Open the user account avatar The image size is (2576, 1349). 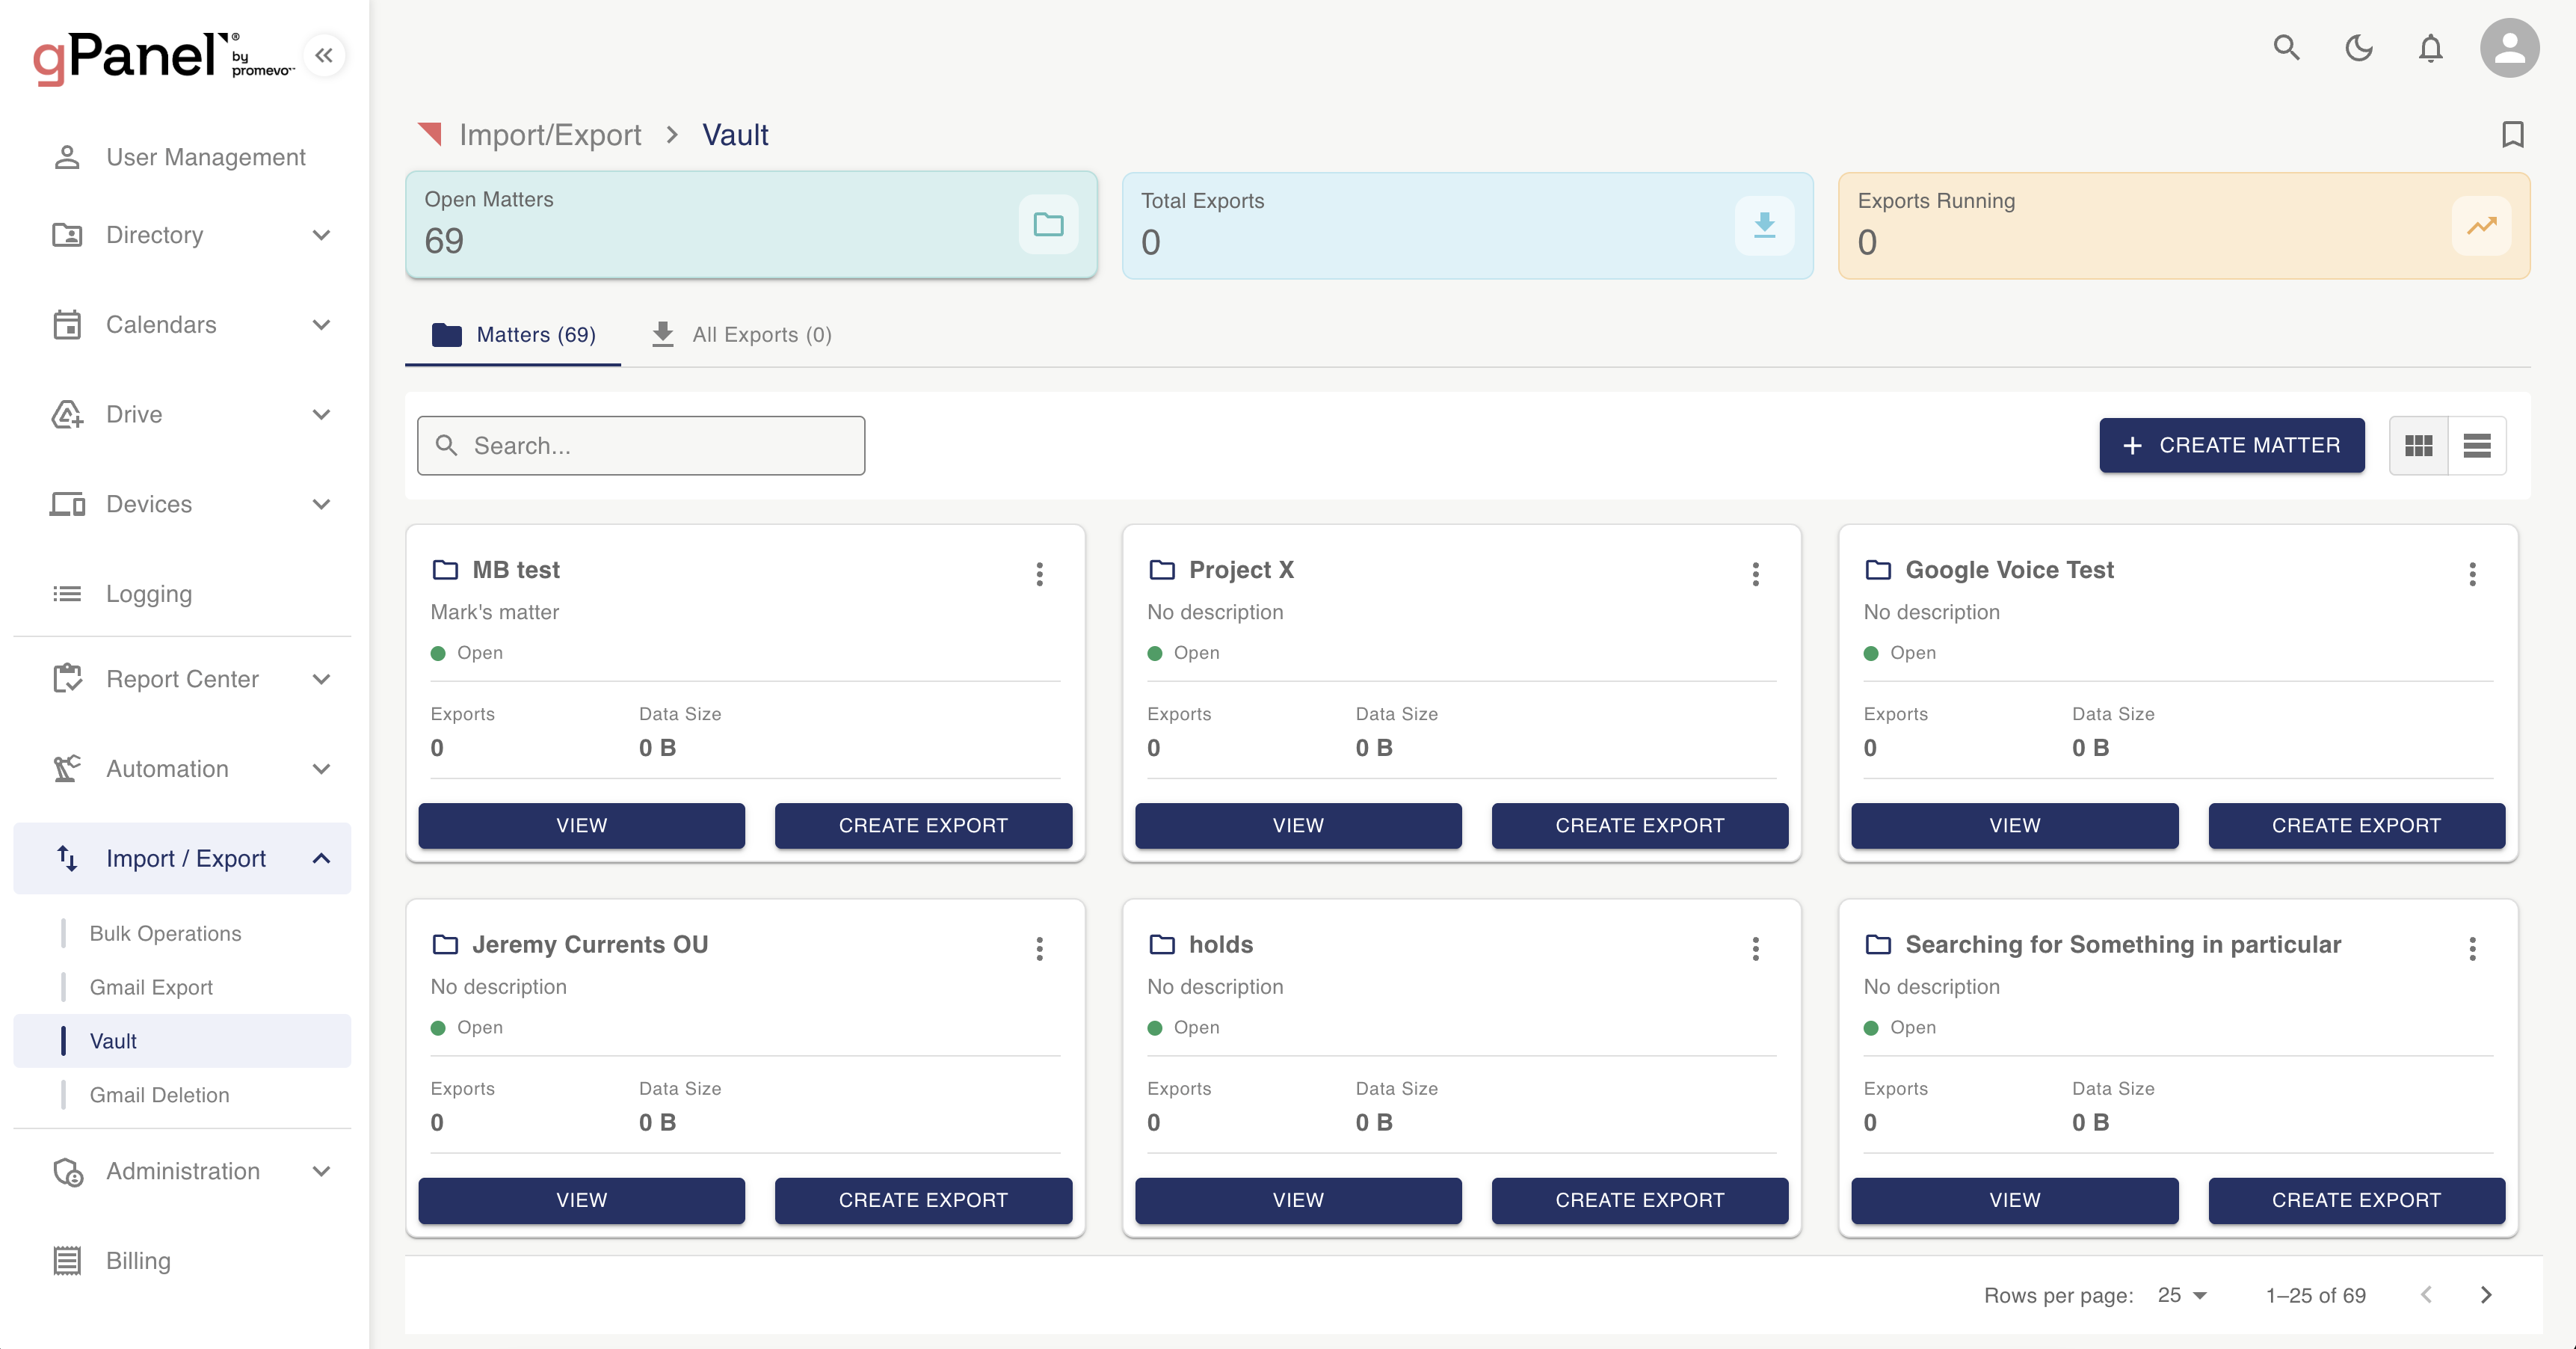(x=2509, y=47)
